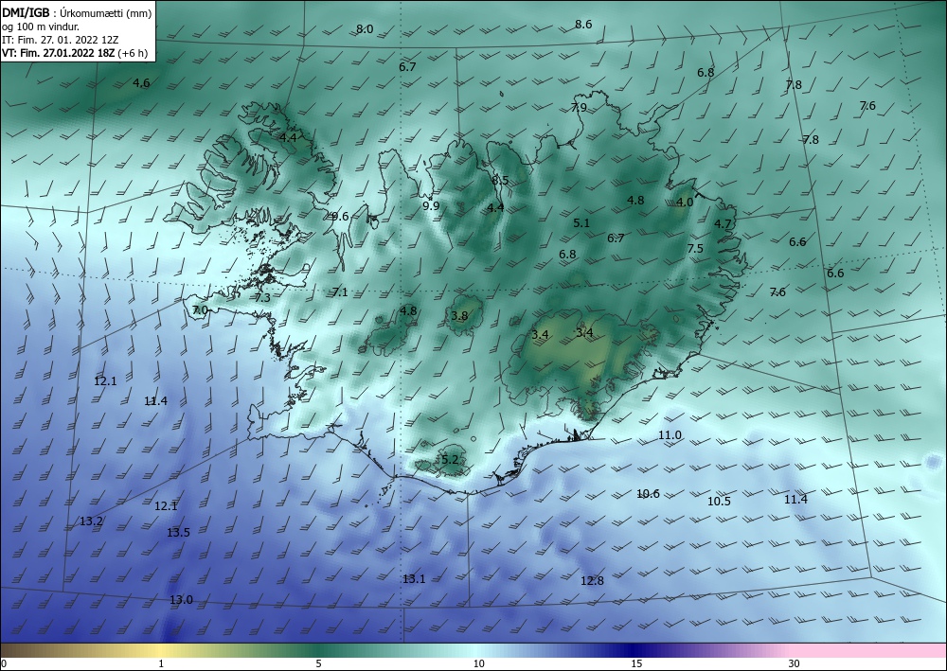The image size is (947, 671).
Task: Click the dark navy section of the color scale
Action: [x=634, y=650]
